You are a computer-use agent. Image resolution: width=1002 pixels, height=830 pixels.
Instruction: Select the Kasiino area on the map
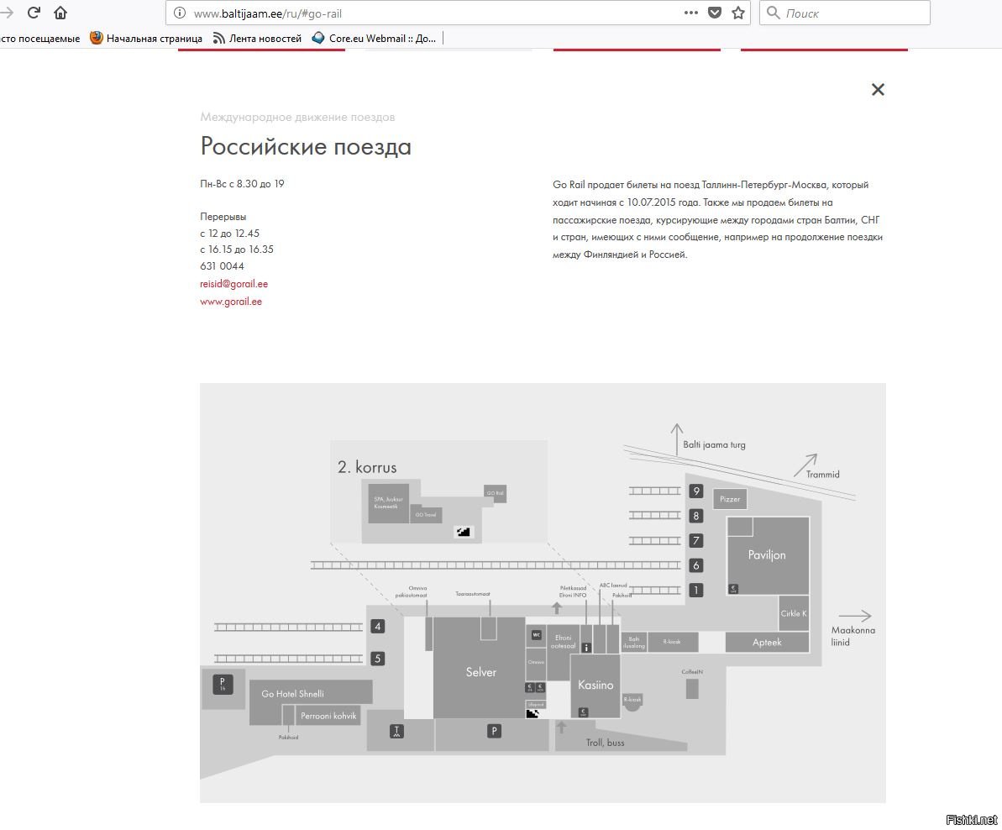point(595,685)
